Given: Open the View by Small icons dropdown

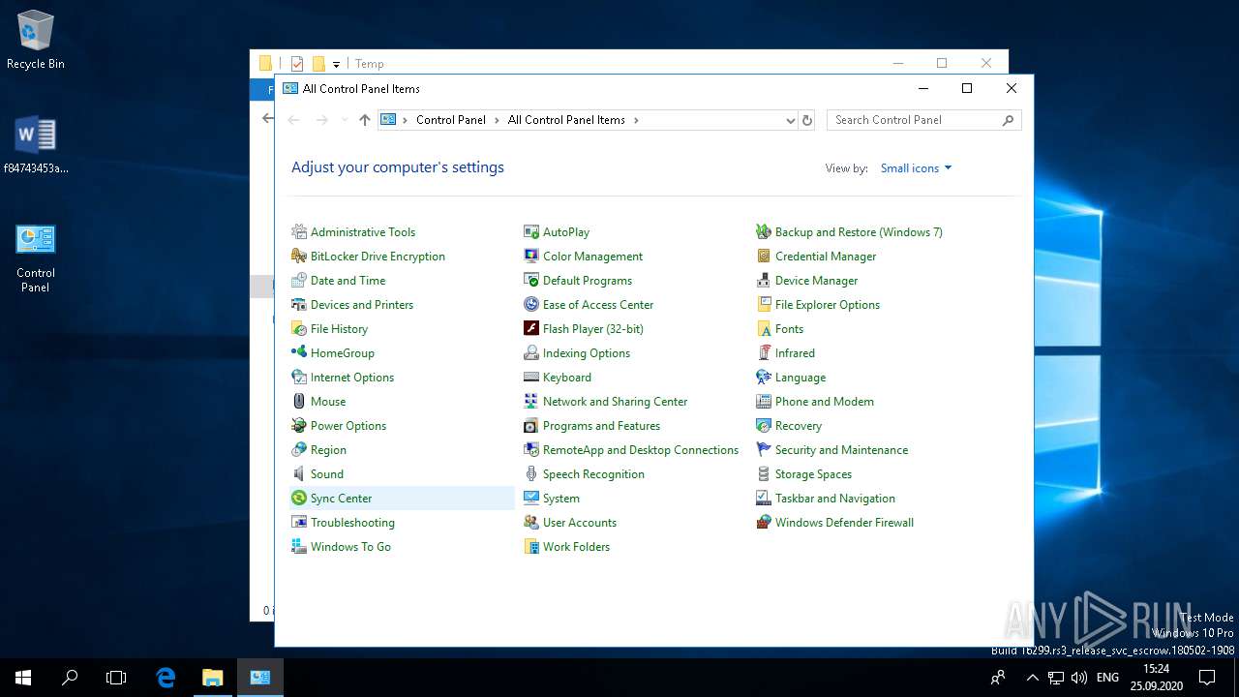Looking at the screenshot, I should pyautogui.click(x=916, y=168).
